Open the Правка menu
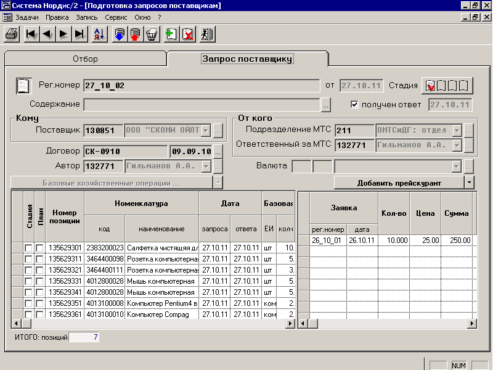 point(57,18)
